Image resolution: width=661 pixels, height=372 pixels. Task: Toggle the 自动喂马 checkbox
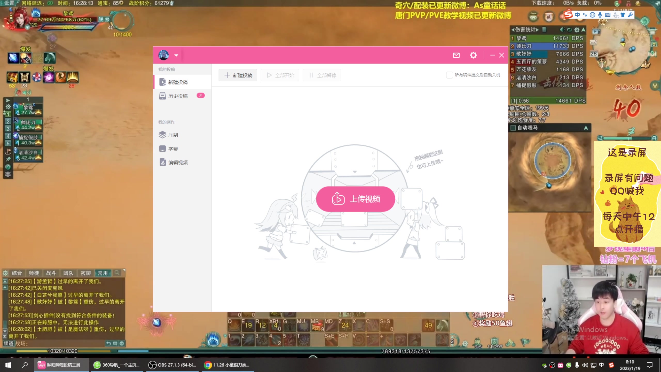[513, 128]
